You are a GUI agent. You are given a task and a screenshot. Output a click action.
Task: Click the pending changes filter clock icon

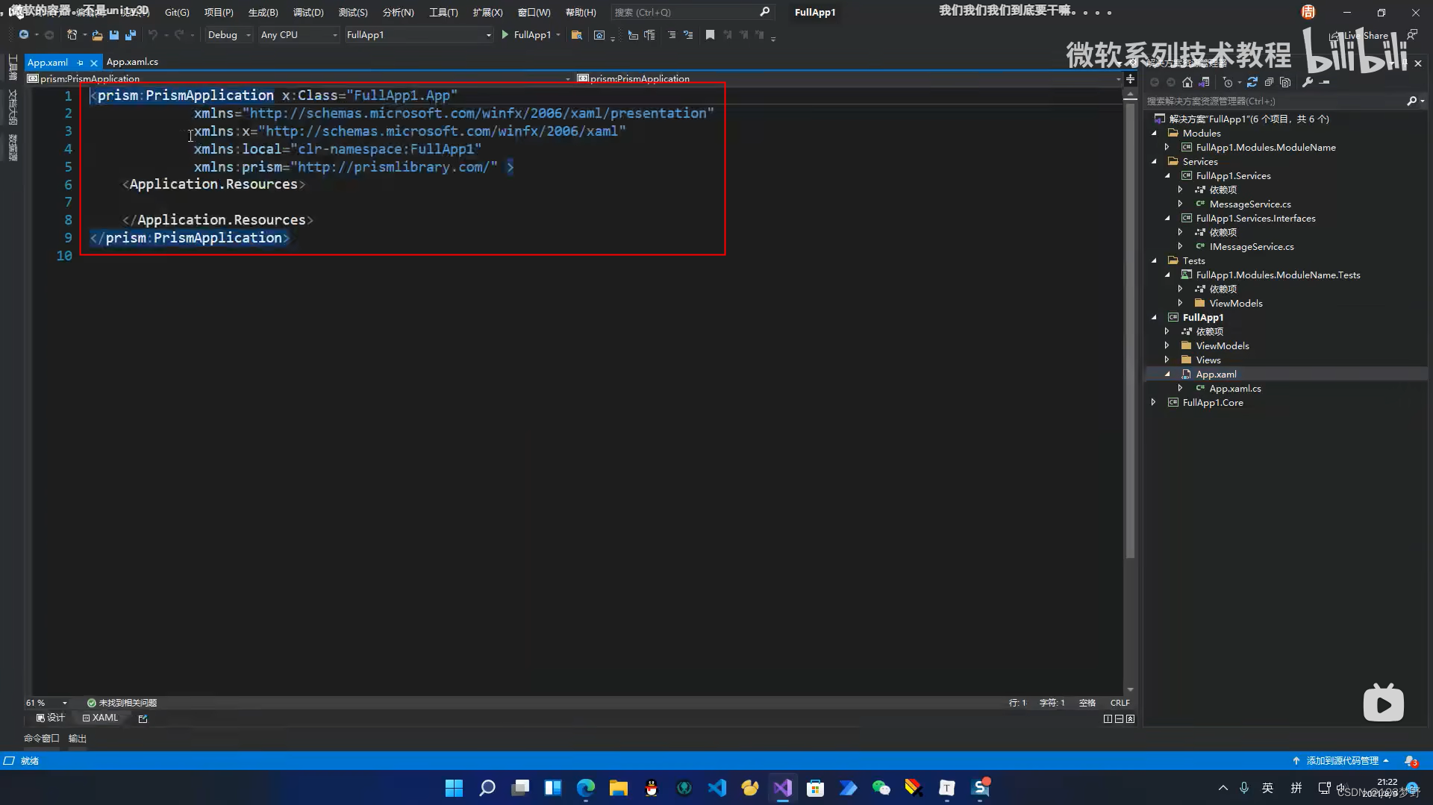[1228, 82]
